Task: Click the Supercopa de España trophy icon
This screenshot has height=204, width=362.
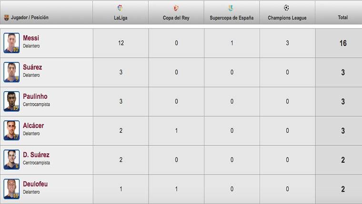Action: (231, 8)
